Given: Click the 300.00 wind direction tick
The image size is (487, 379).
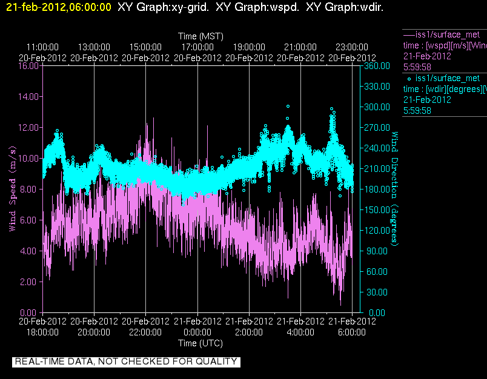Looking at the screenshot, I should 377,107.
